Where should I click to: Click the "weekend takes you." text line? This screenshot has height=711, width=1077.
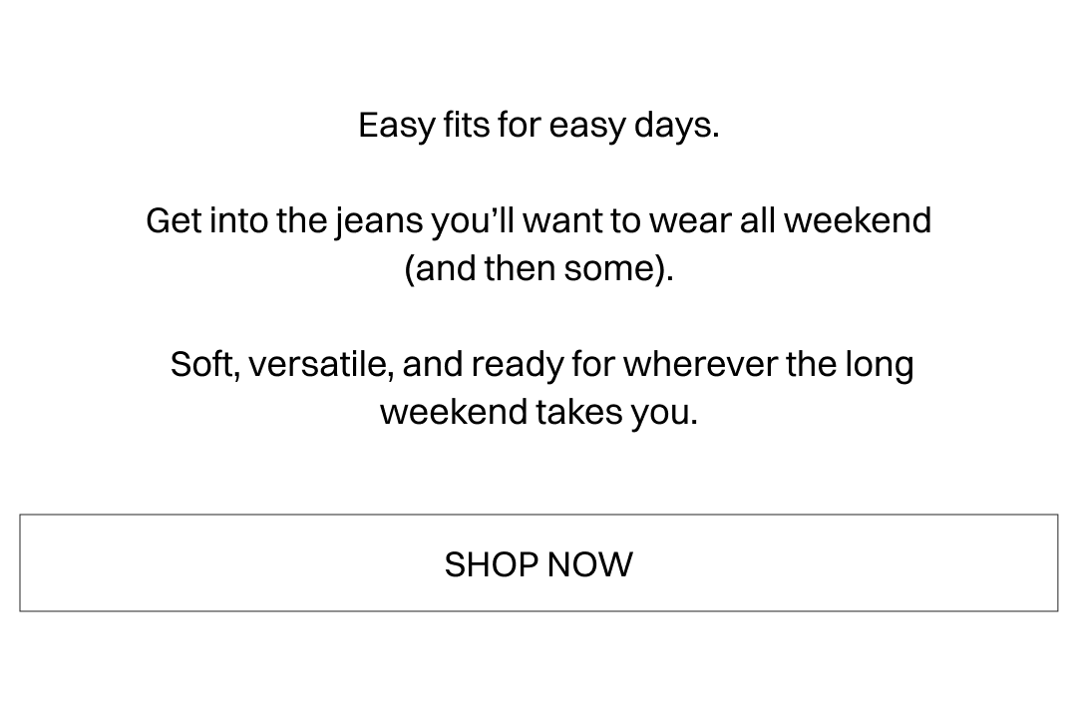538,412
